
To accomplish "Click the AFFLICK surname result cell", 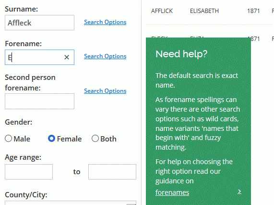I will [162, 11].
